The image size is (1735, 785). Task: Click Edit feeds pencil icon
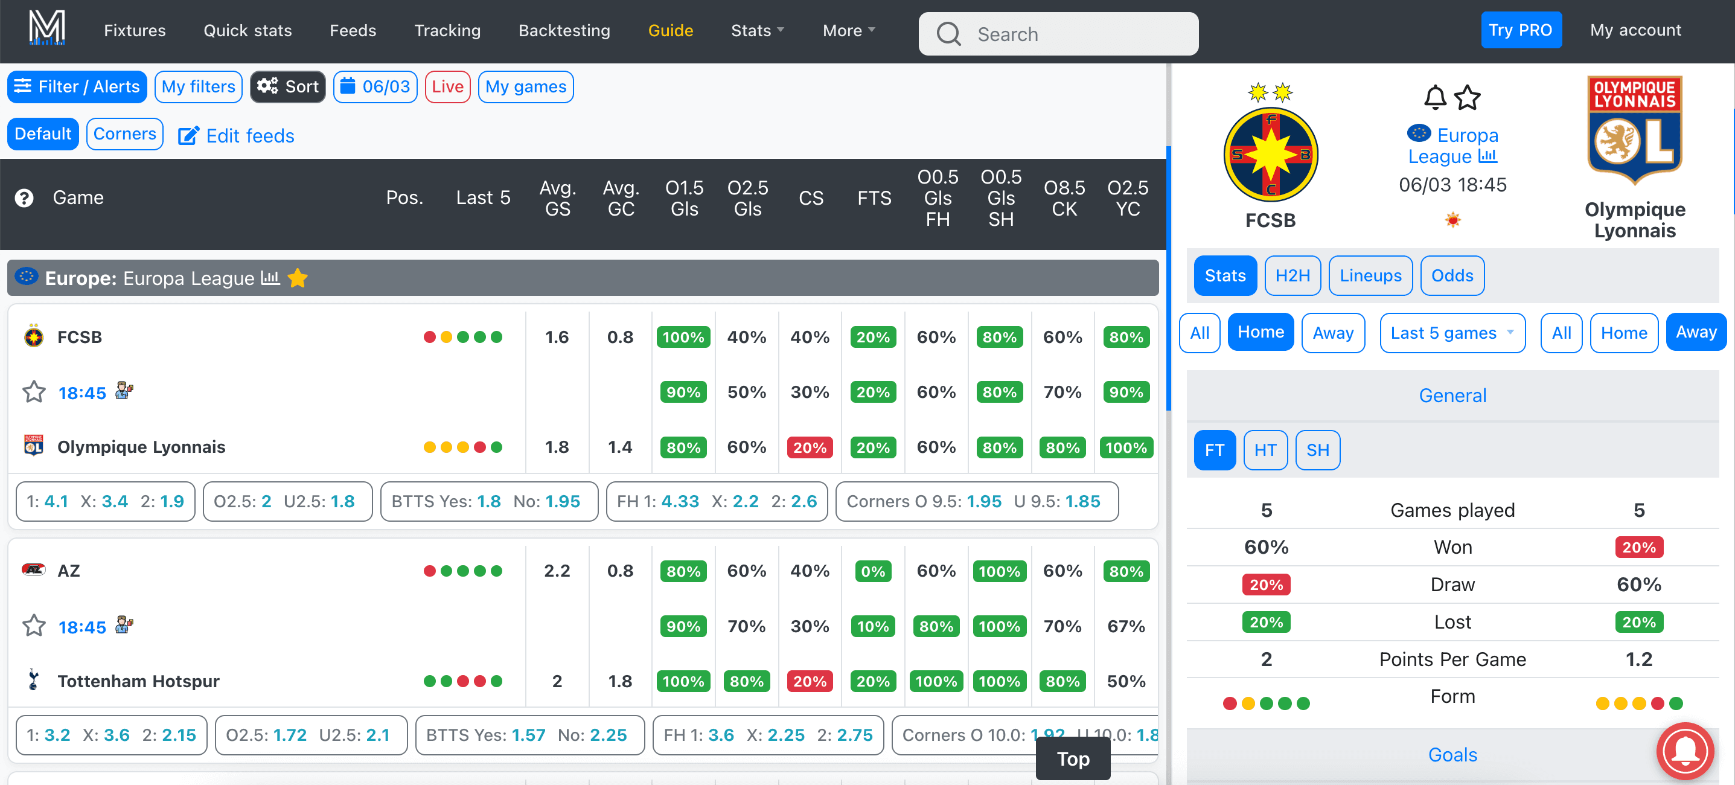(x=188, y=136)
